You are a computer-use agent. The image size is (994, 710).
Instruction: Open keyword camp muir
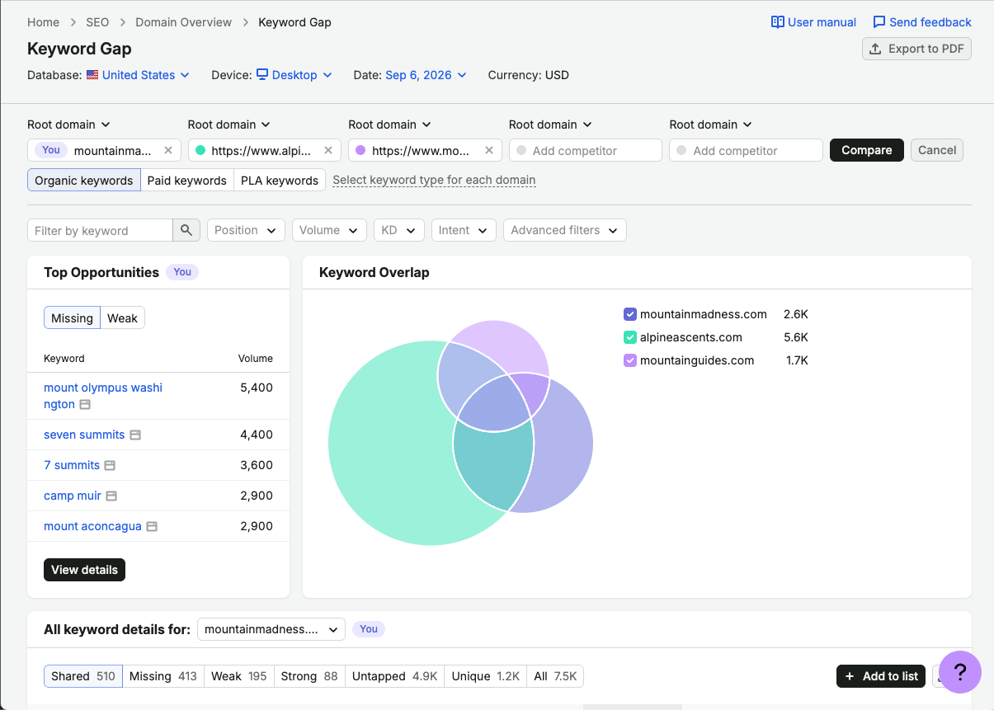coord(73,496)
